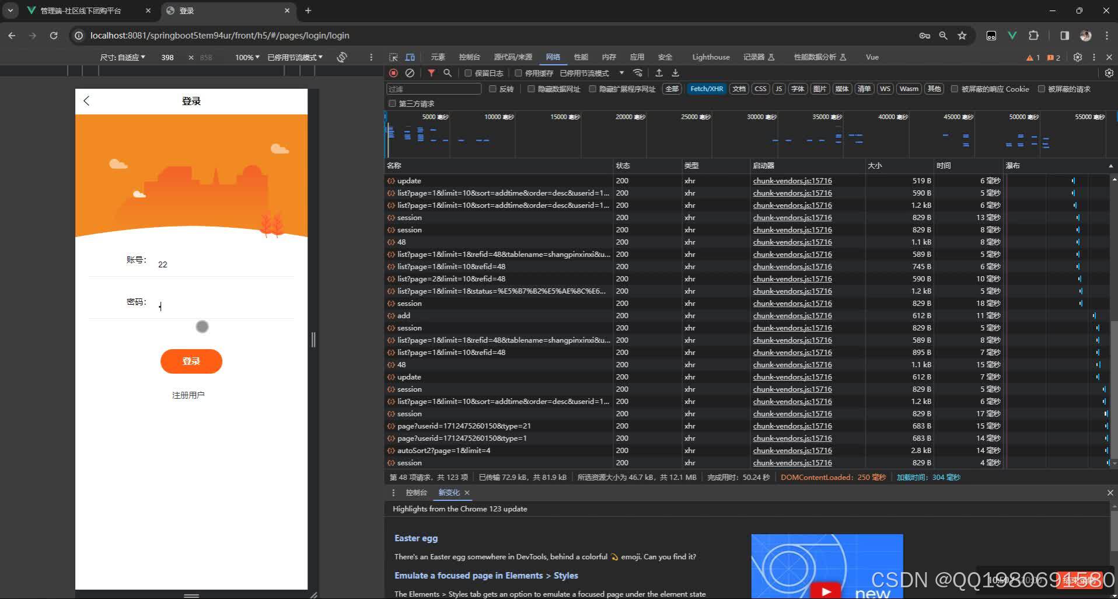Toggle the red network filter funnel icon

tap(431, 73)
